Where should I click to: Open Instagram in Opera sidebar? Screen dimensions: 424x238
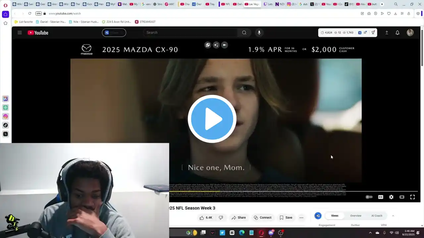(x=5, y=116)
